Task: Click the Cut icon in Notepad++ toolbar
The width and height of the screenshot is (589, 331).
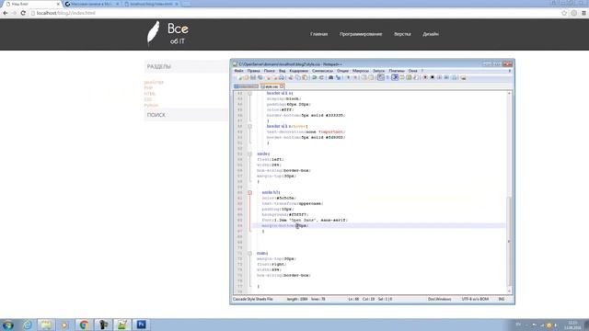Action: point(291,77)
